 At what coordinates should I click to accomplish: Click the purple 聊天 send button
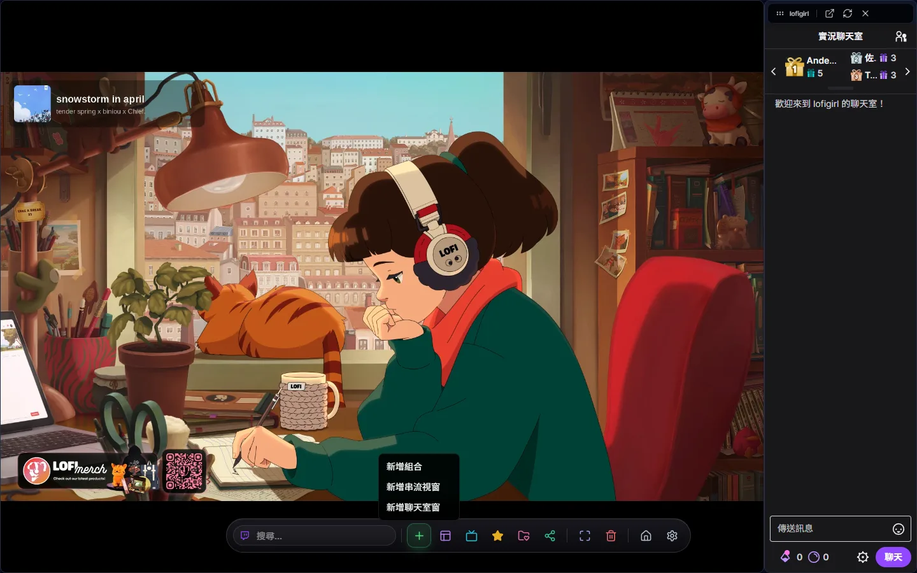[x=893, y=557]
